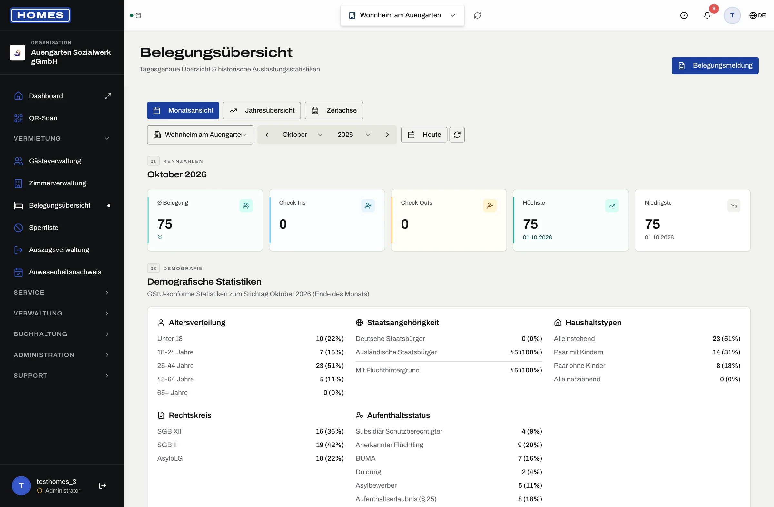
Task: Switch to the Zeitachse tab
Action: click(x=334, y=111)
